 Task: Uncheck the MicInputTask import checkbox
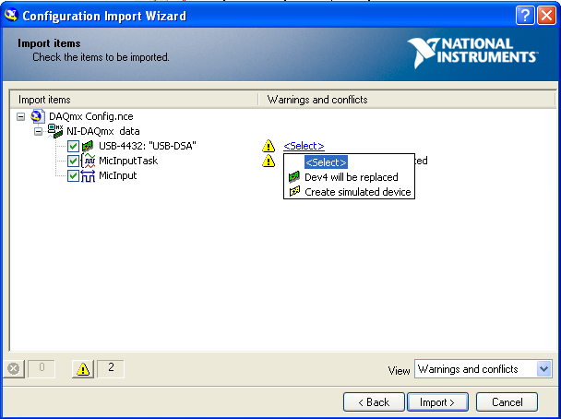point(73,161)
